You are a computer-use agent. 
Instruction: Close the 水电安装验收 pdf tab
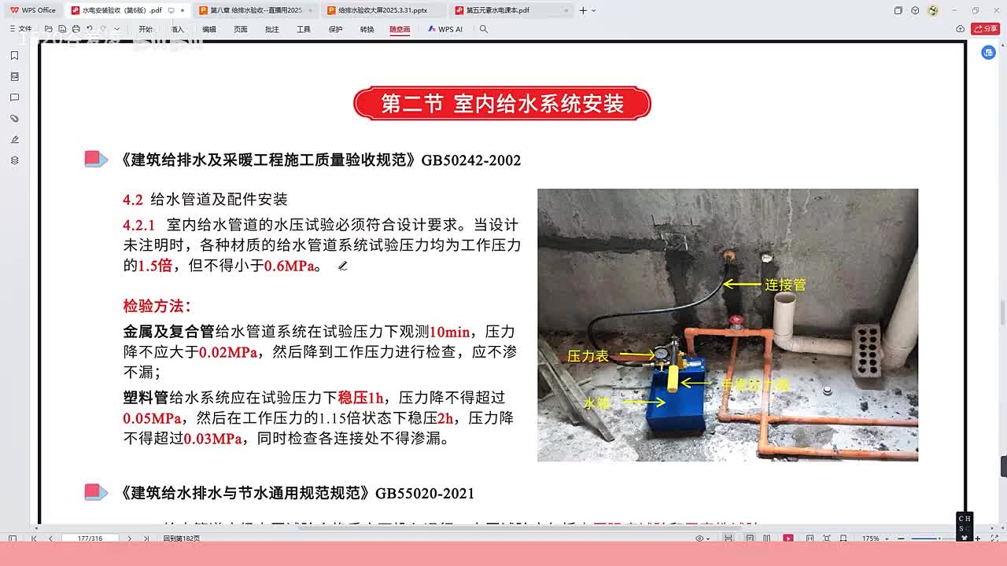point(183,10)
